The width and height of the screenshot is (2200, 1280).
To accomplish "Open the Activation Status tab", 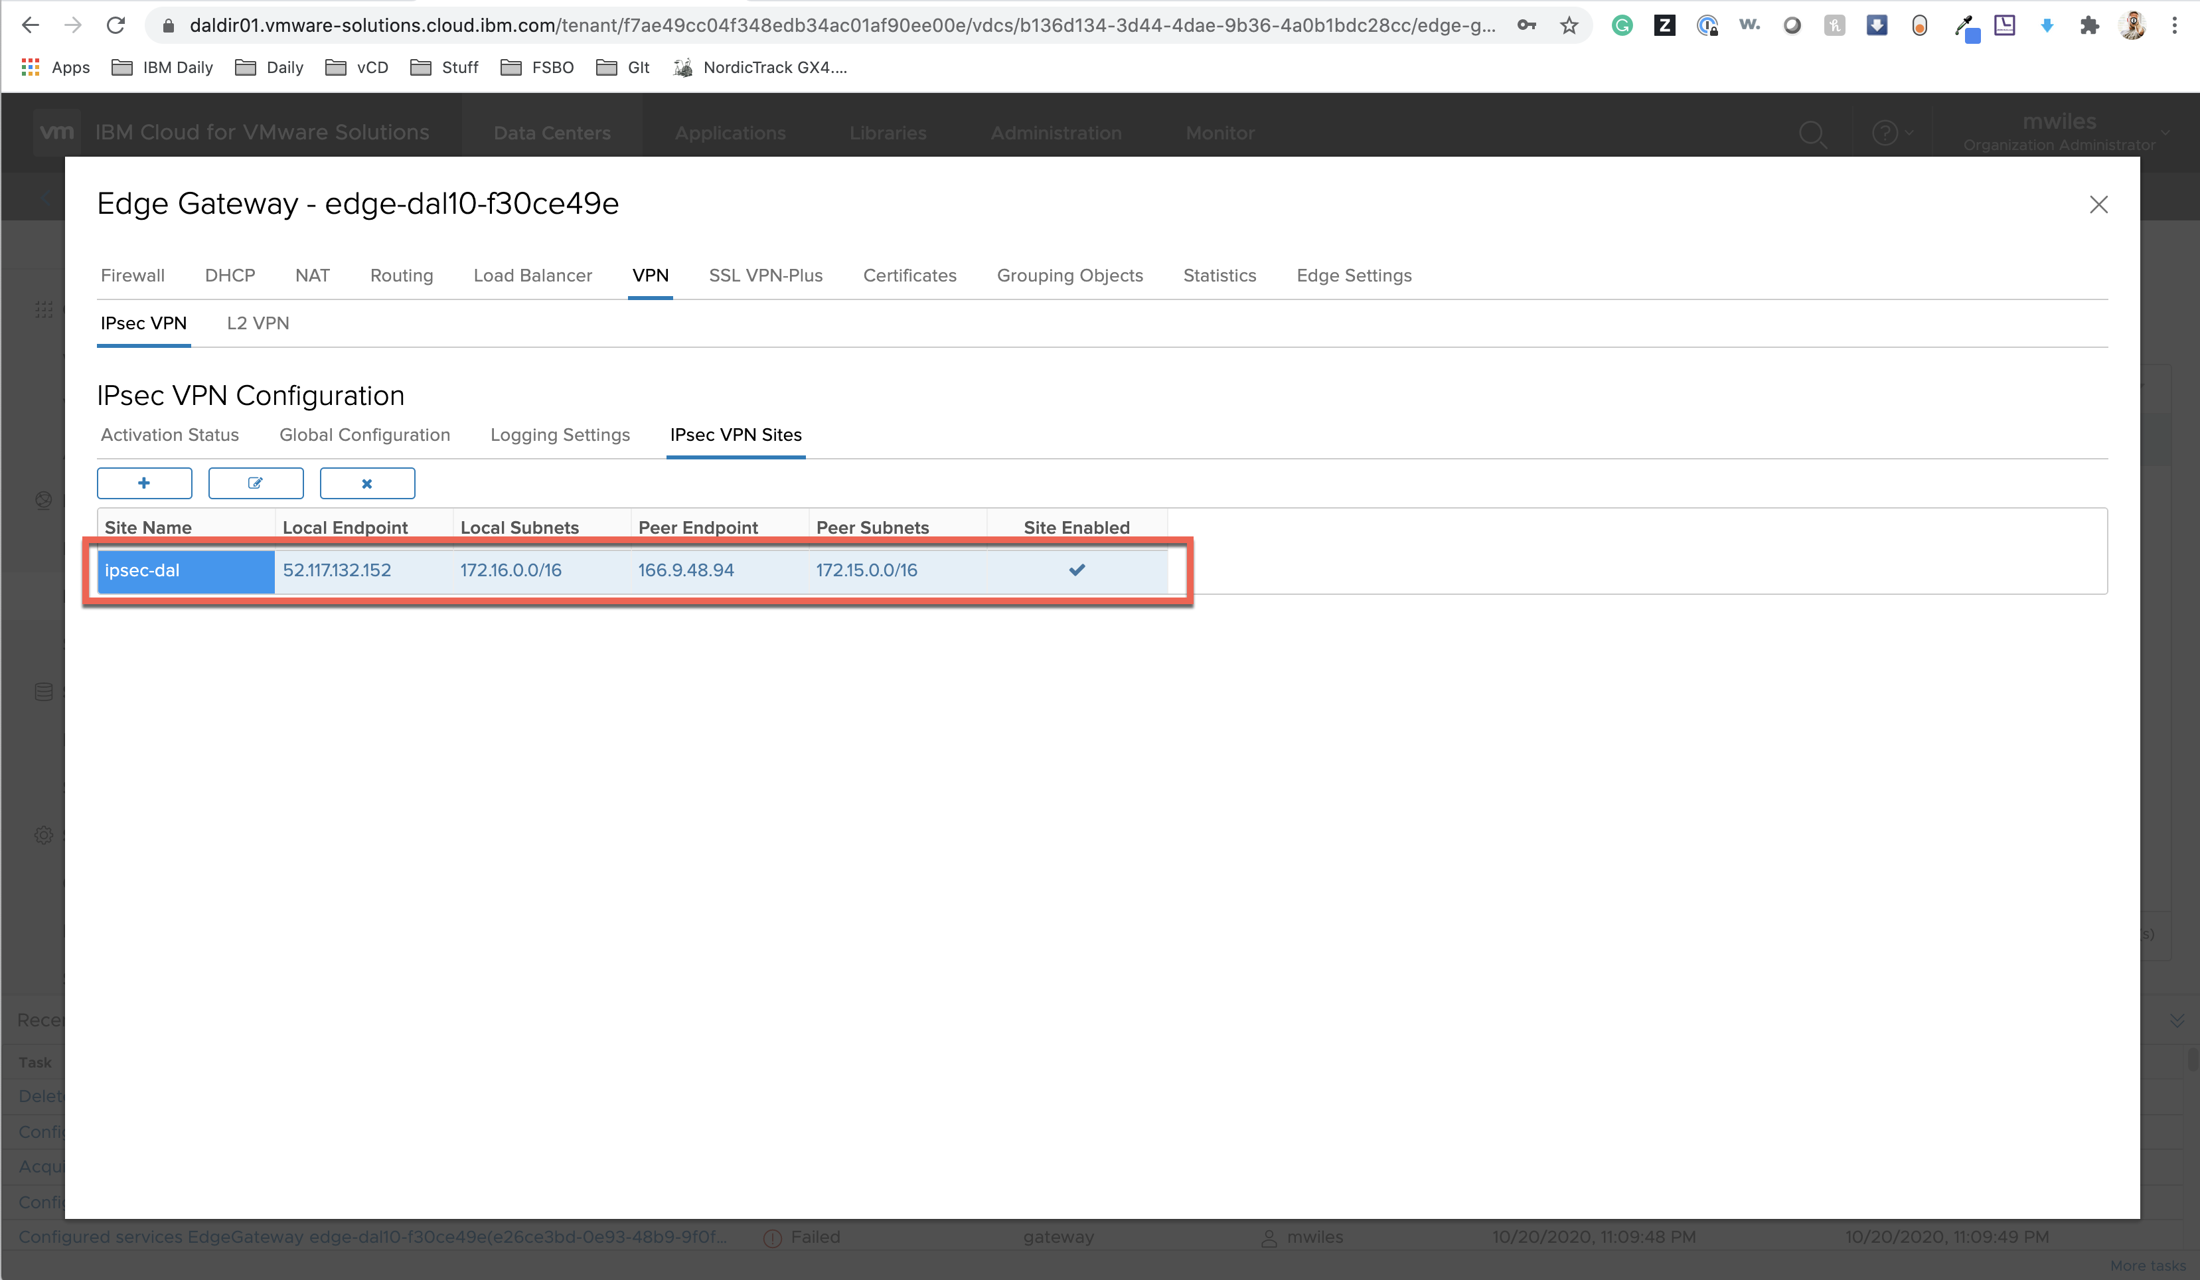I will point(169,435).
